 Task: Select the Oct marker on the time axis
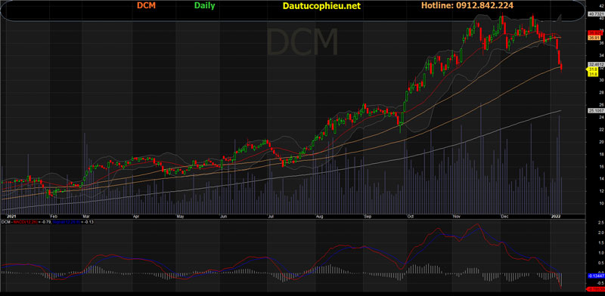[411, 217]
